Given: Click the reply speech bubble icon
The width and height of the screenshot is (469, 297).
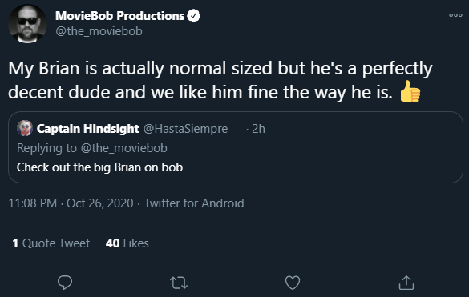Looking at the screenshot, I should tap(65, 283).
